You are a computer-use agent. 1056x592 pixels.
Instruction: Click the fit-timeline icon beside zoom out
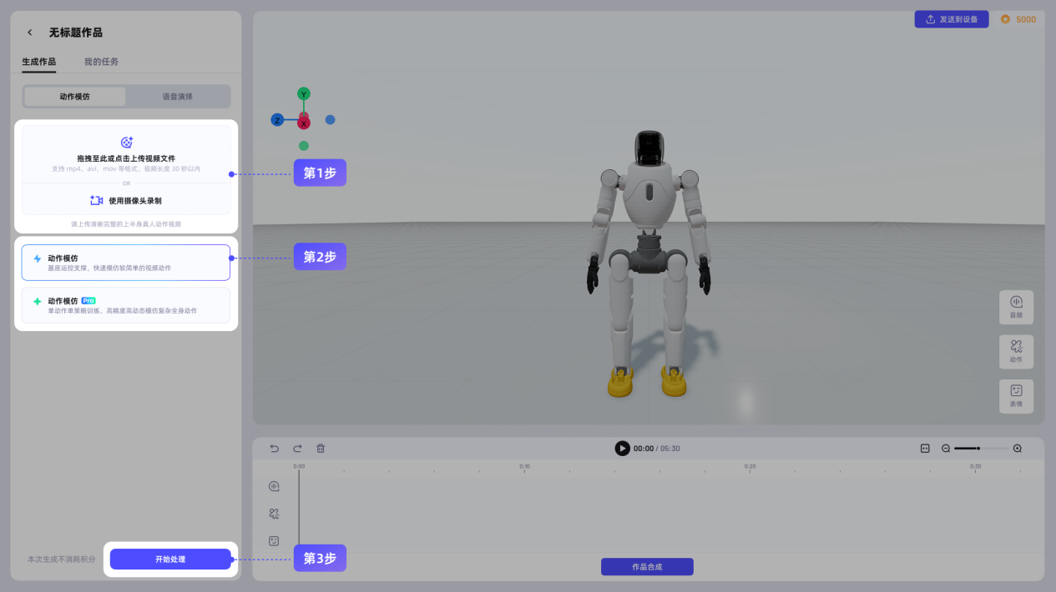tap(925, 449)
